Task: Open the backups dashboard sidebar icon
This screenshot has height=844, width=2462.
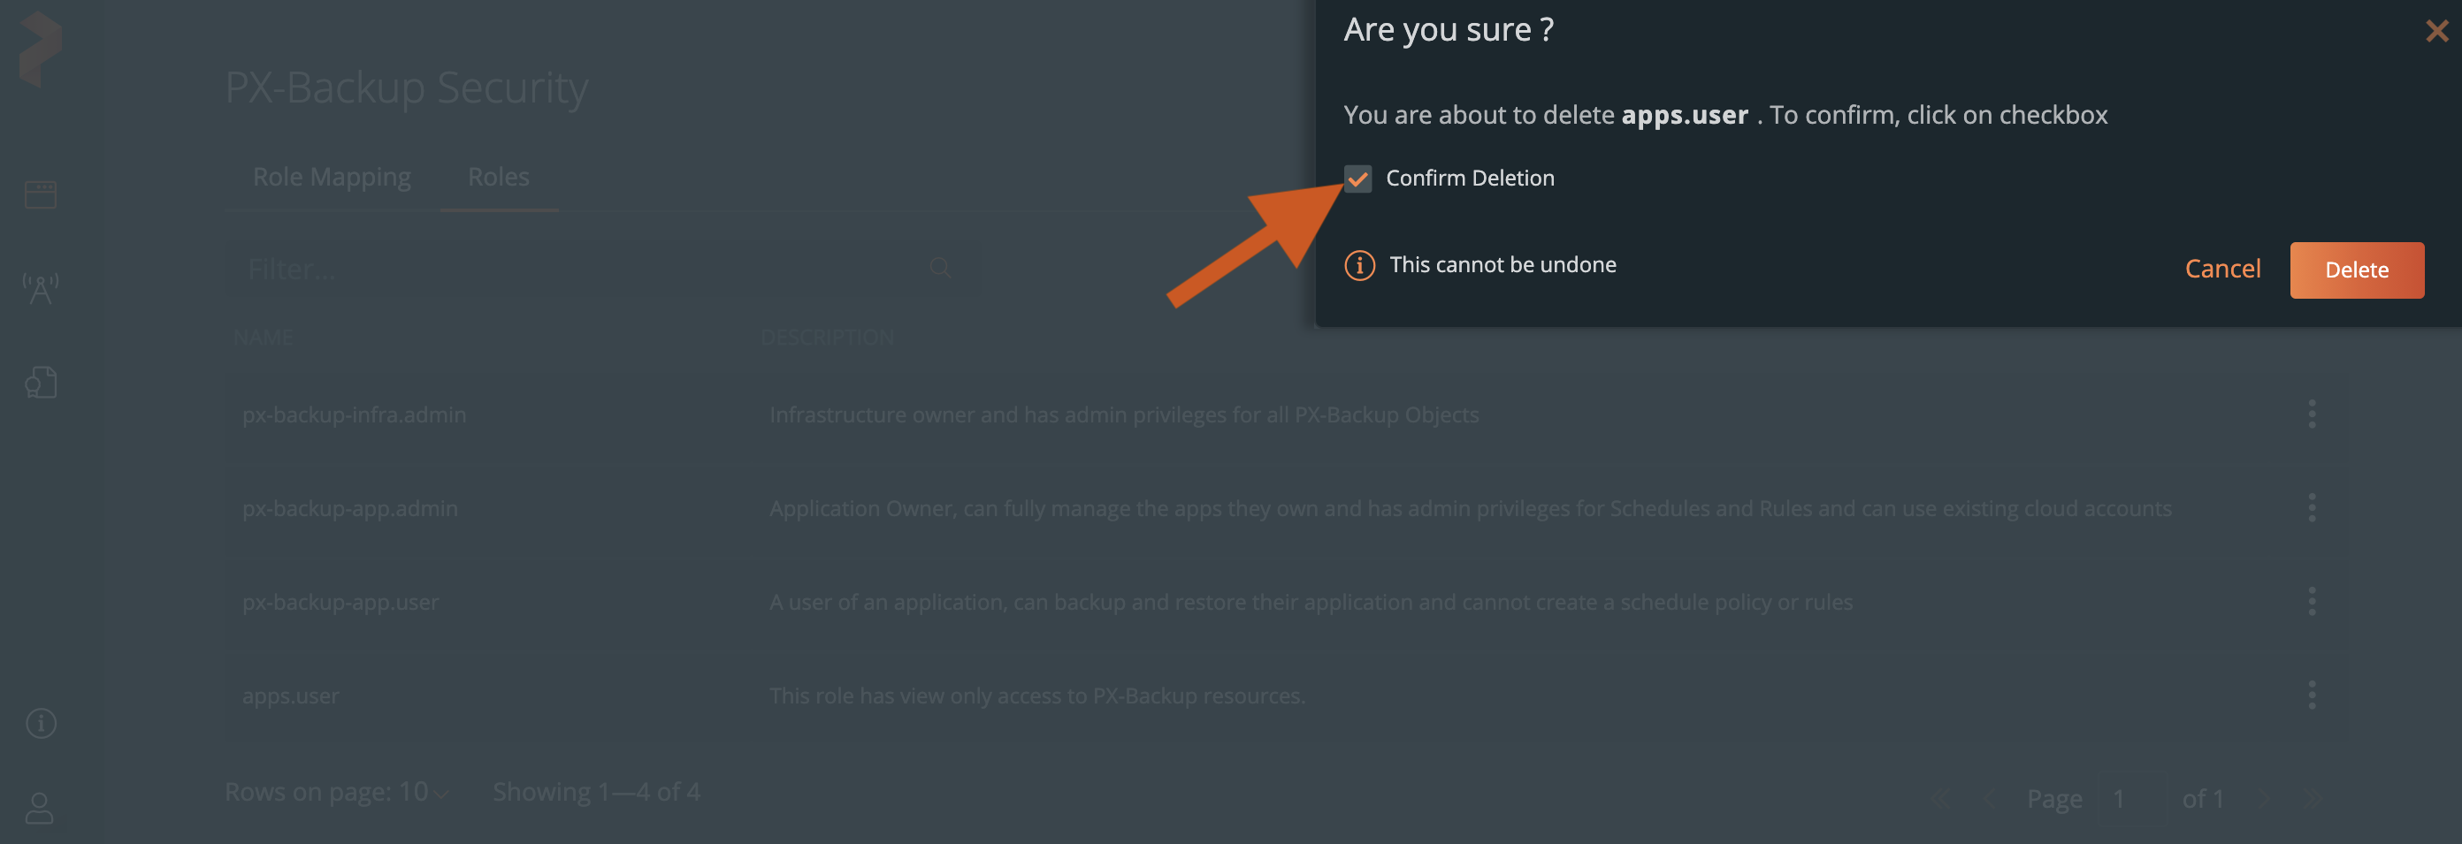Action: [x=40, y=194]
